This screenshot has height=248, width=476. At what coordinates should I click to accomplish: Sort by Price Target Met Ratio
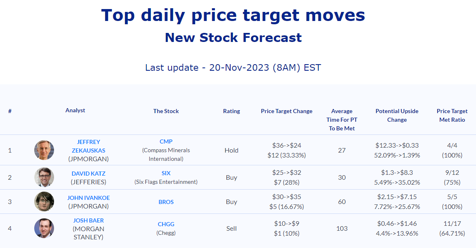tap(452, 116)
